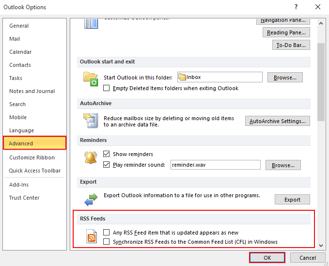Click the AutoArchive section heading
The width and height of the screenshot is (329, 266).
tap(95, 103)
